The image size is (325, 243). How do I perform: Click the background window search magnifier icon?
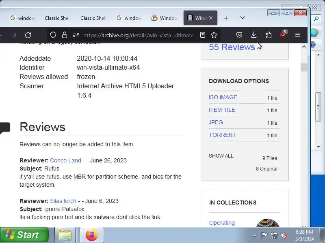coord(316,19)
